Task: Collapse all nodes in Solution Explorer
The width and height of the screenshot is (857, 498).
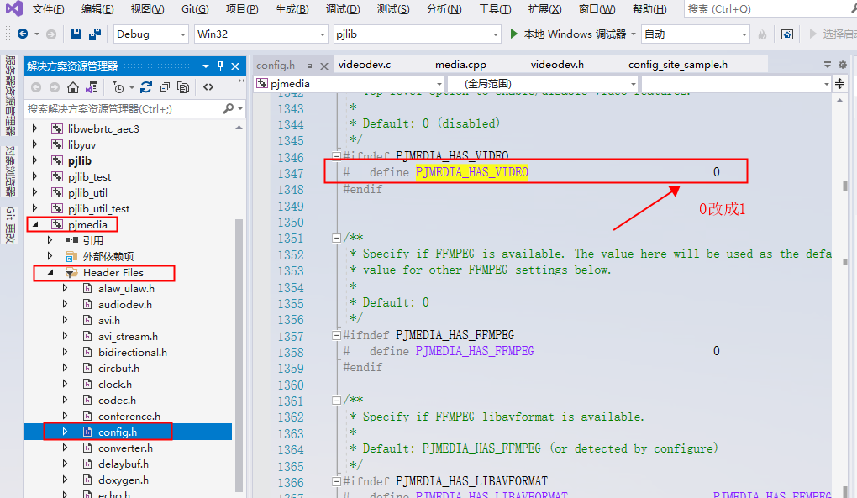Action: coord(165,86)
